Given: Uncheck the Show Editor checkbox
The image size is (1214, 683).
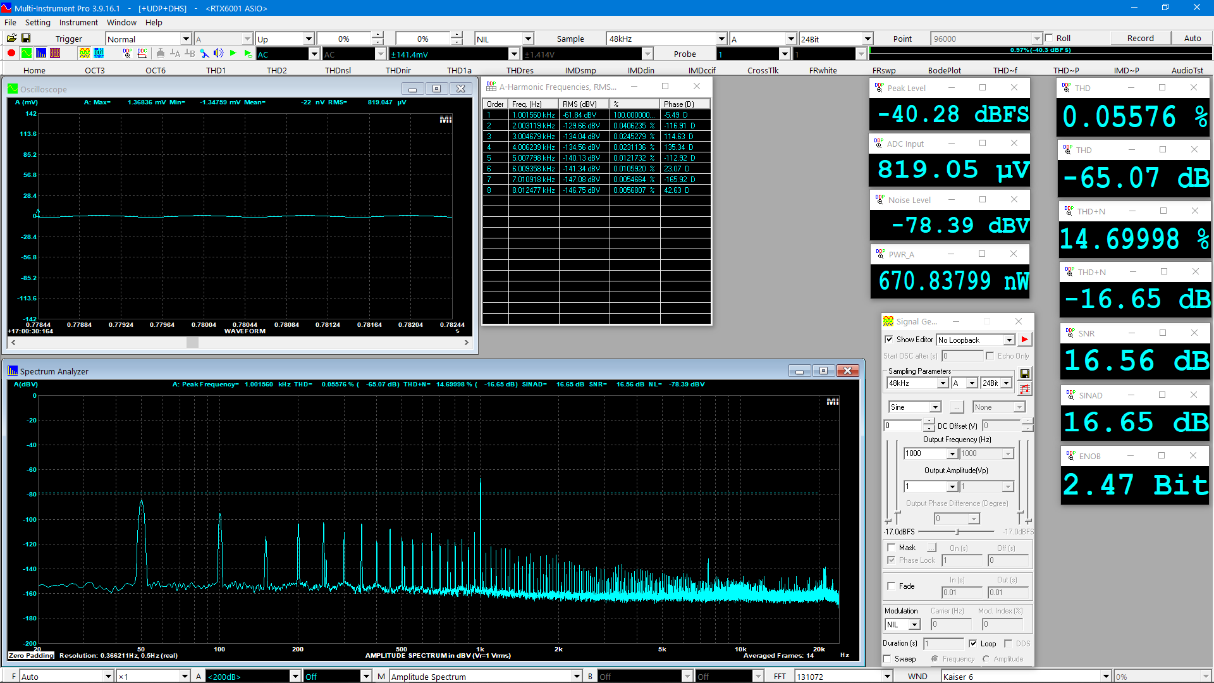Looking at the screenshot, I should click(889, 340).
